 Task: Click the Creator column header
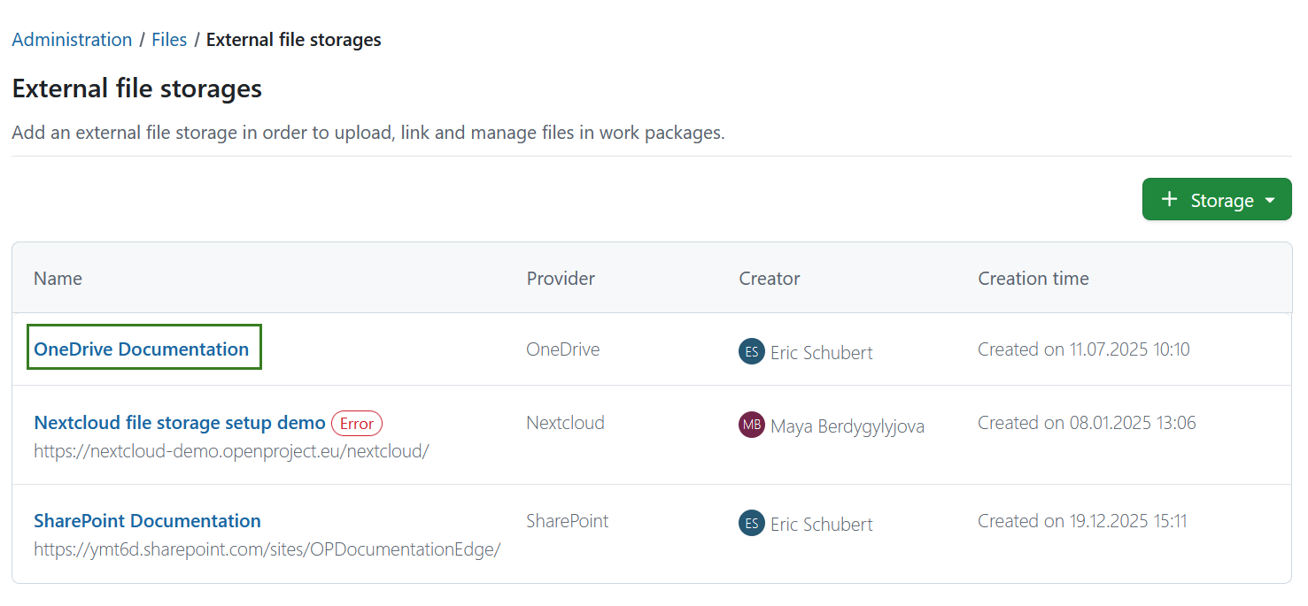[x=769, y=278]
